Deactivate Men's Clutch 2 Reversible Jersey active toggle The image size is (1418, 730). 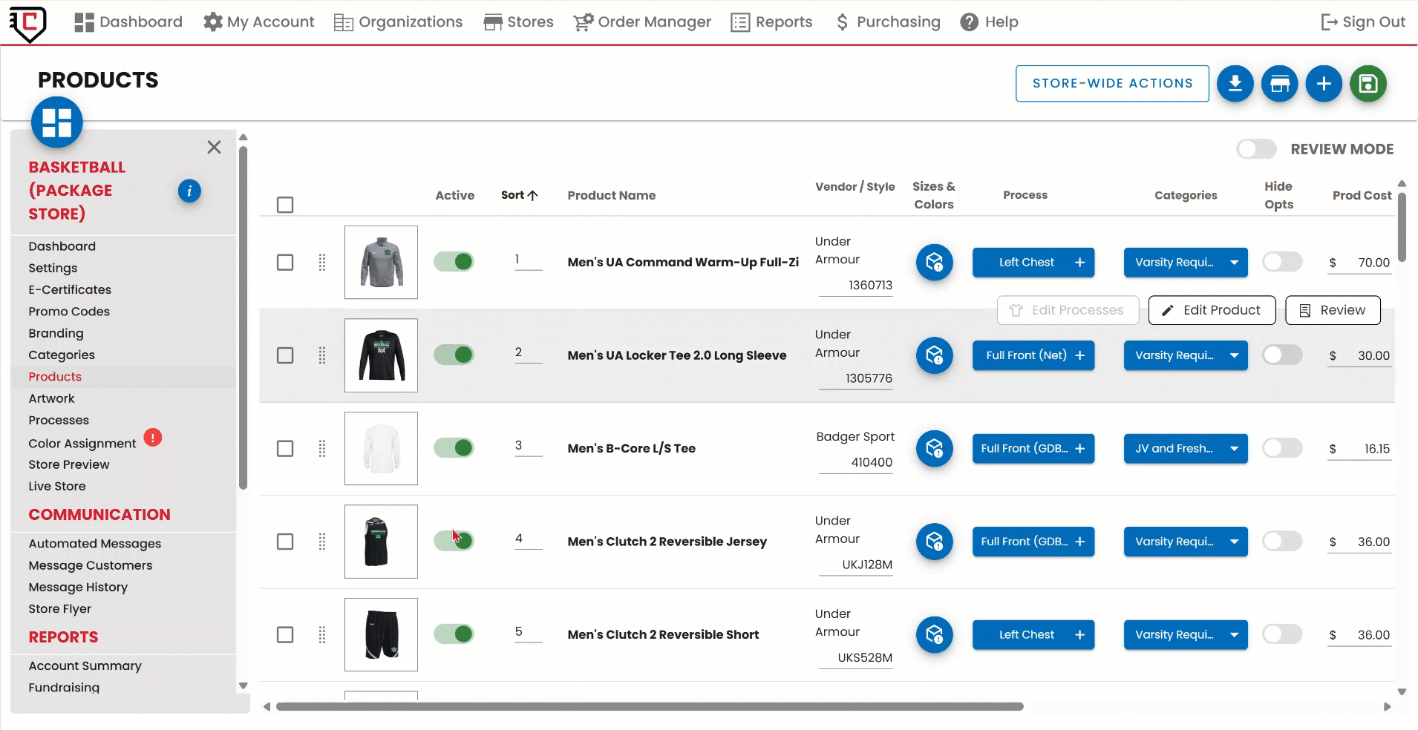(x=454, y=541)
